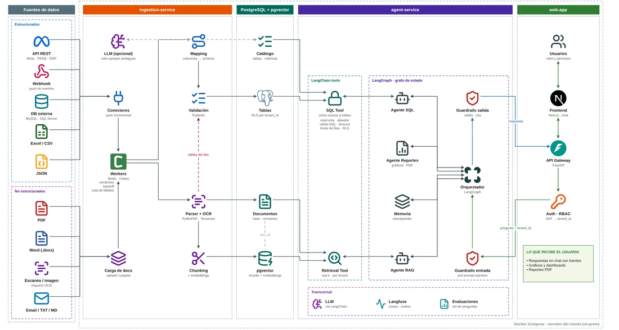Image resolution: width=619 pixels, height=330 pixels.
Task: Select the purple agent-service header
Action: (405, 10)
